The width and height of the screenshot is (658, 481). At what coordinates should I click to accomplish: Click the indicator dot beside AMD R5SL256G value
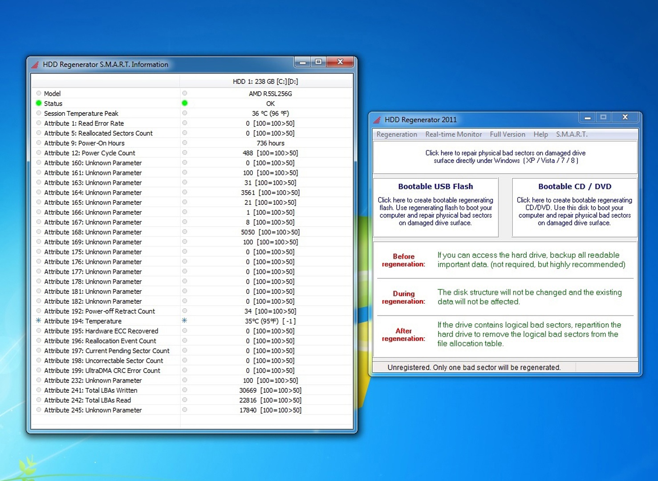pyautogui.click(x=185, y=93)
